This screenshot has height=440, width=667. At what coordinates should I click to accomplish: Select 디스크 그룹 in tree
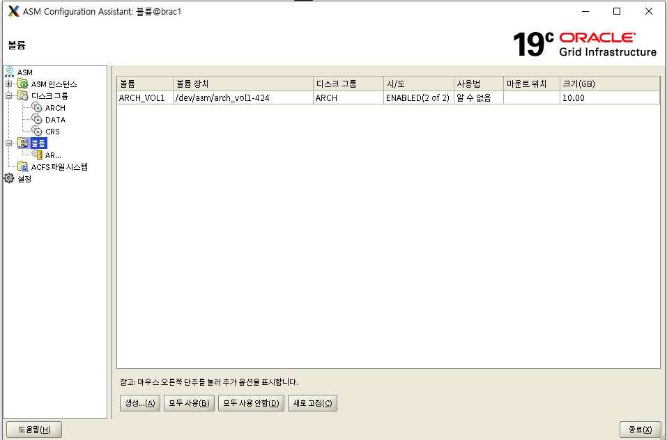[49, 96]
